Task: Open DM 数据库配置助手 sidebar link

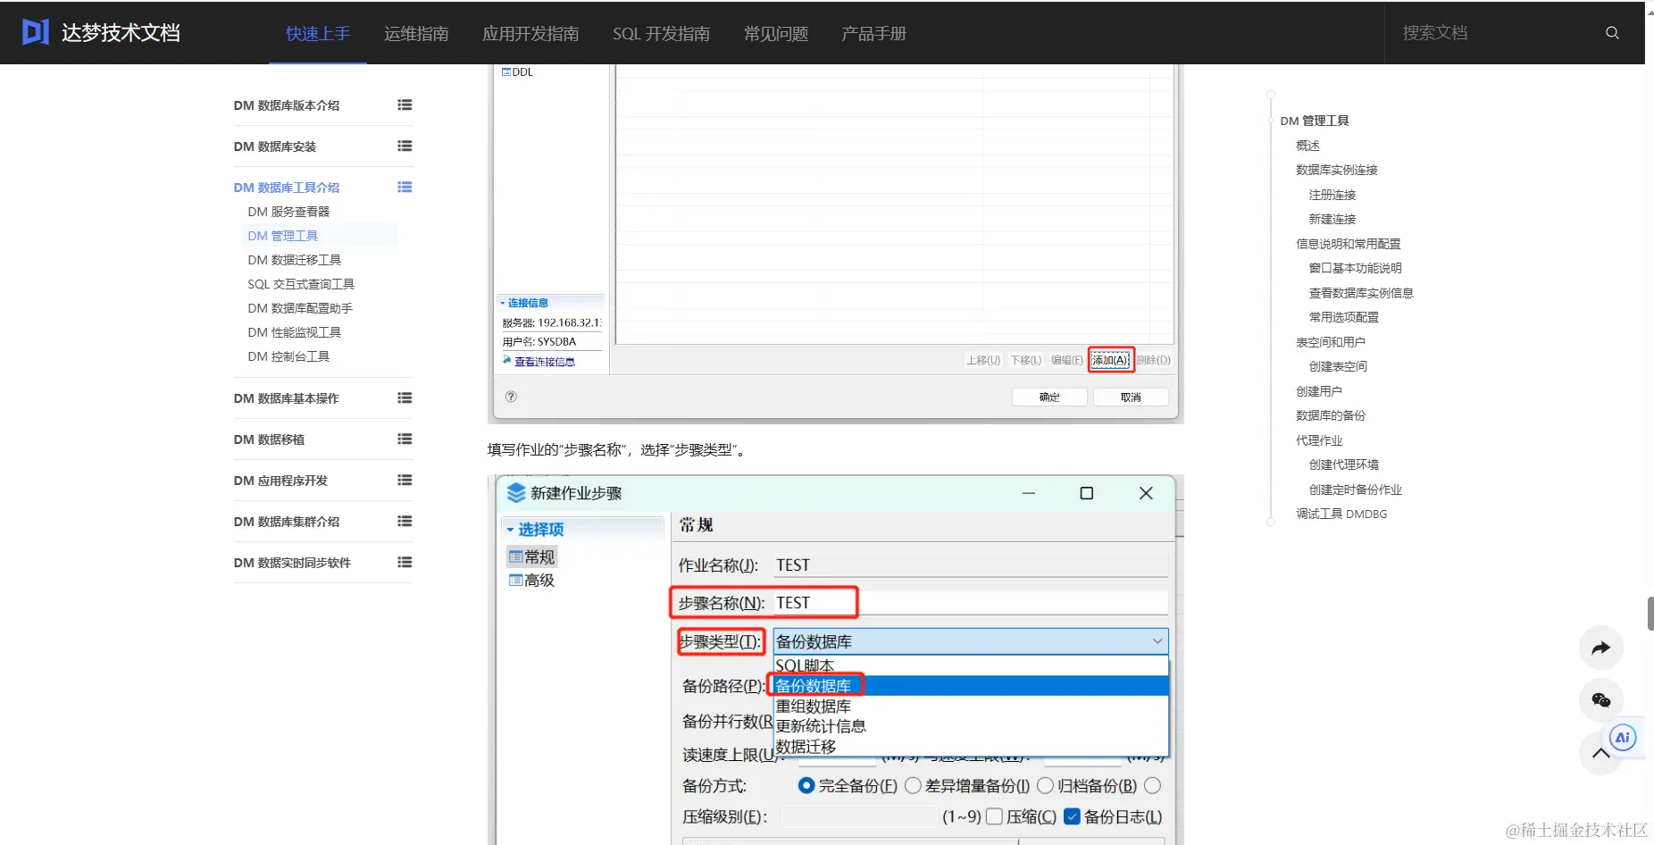Action: pos(300,308)
